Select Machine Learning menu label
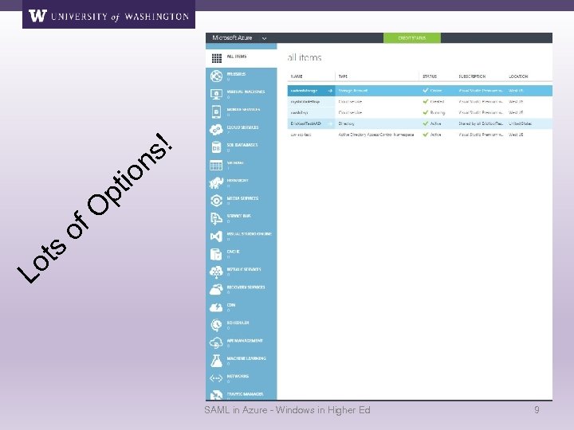574x430 pixels. click(246, 358)
